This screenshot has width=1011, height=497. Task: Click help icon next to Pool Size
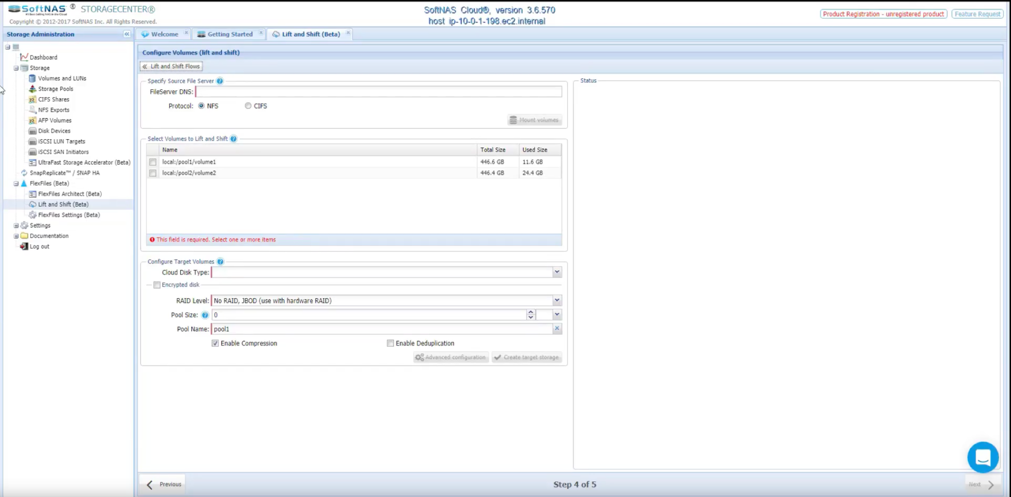205,315
